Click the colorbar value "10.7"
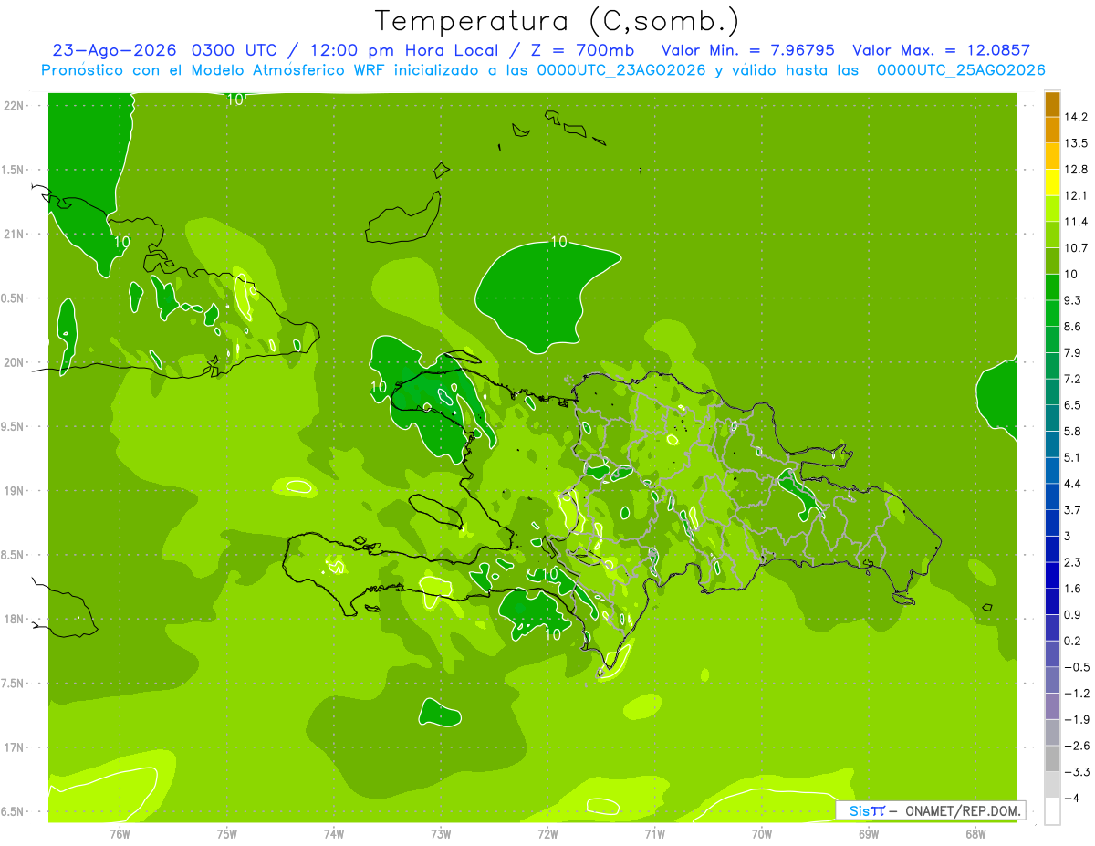 coord(1076,248)
